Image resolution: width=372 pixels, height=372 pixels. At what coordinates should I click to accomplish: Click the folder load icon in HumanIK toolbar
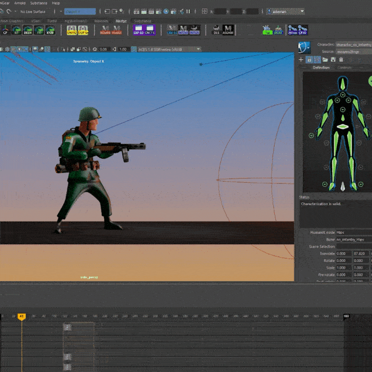point(325,60)
